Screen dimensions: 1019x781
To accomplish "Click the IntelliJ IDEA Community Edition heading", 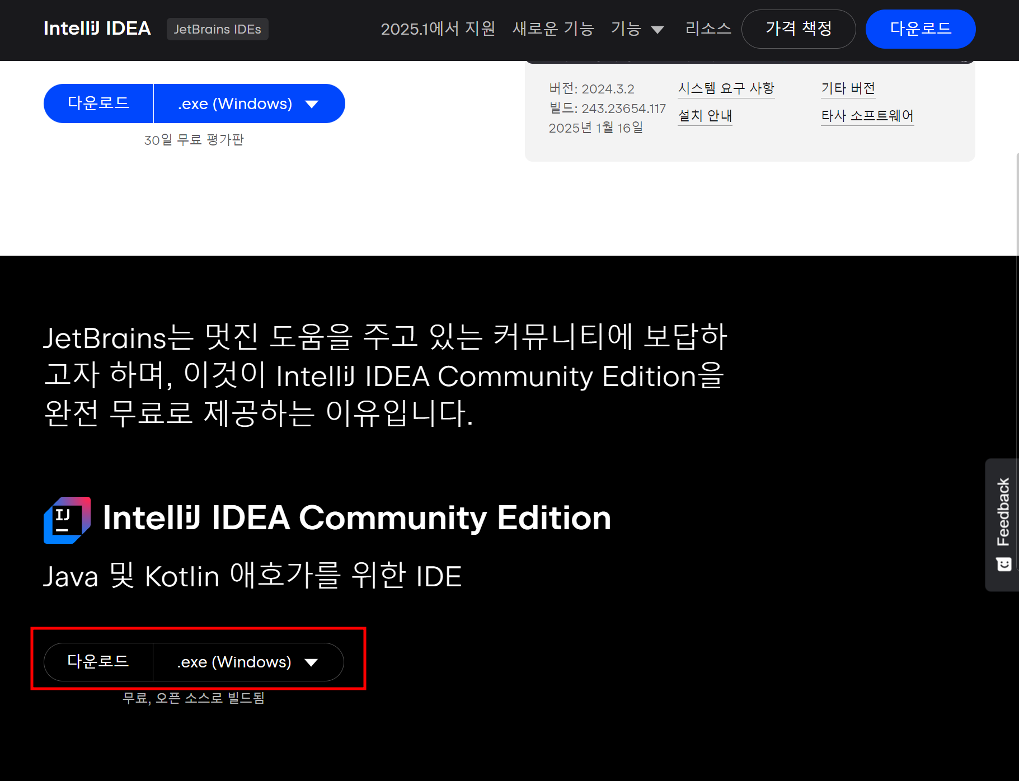I will [356, 518].
